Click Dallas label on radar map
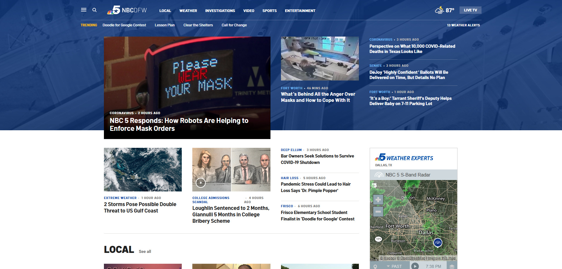Screen dimensions: 562x269 [x=426, y=232]
